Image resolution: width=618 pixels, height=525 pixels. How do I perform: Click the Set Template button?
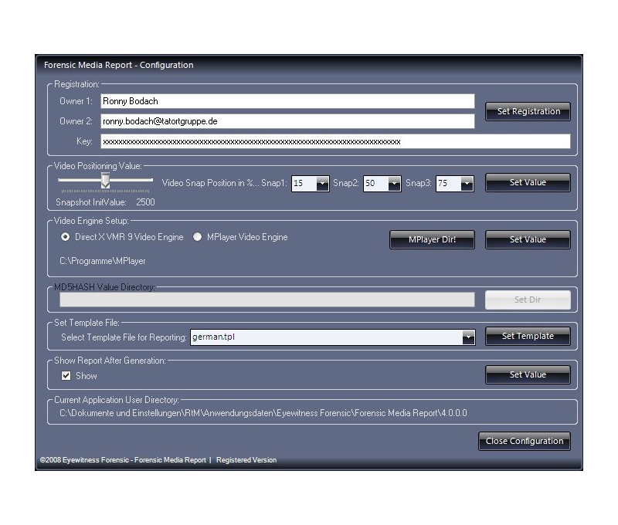coord(528,337)
